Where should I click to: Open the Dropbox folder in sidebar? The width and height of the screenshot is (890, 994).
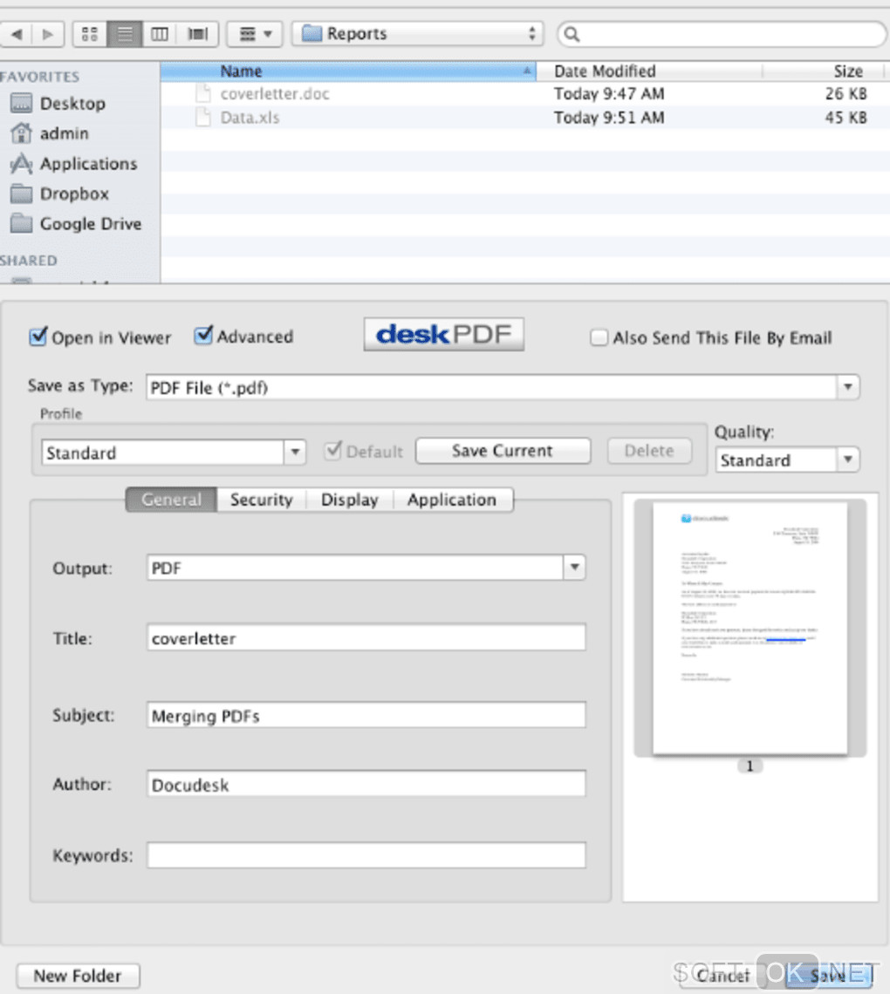pyautogui.click(x=59, y=194)
